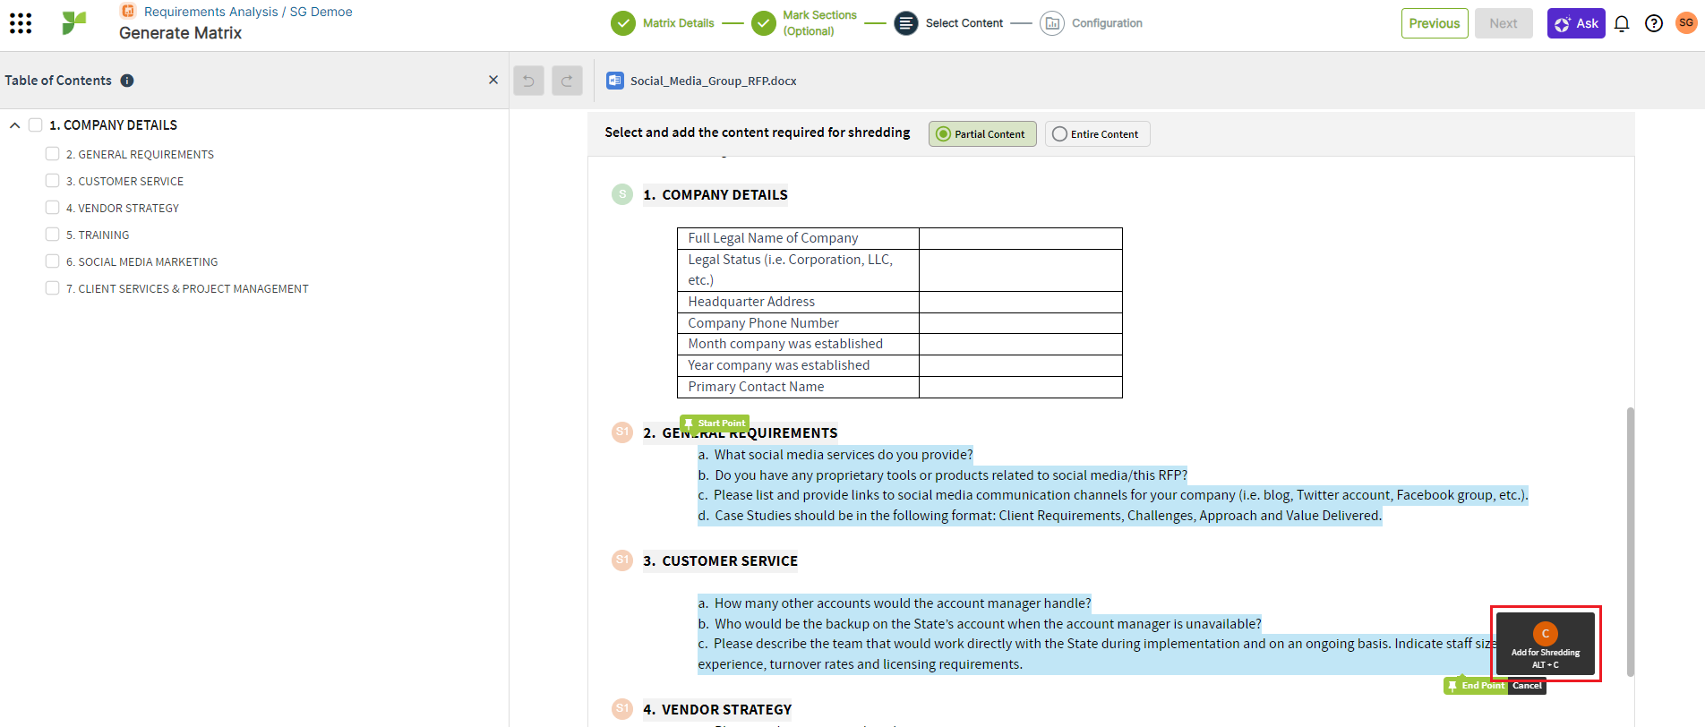Open the SG user profile avatar
1705x727 pixels.
(x=1686, y=23)
